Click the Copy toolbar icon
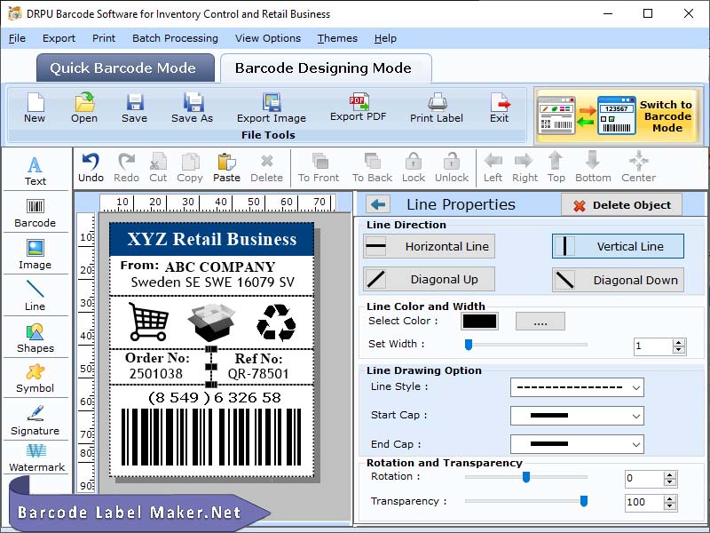The width and height of the screenshot is (710, 533). [x=190, y=168]
